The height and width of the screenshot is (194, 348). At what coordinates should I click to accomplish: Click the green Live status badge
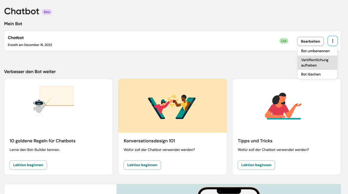pos(284,41)
